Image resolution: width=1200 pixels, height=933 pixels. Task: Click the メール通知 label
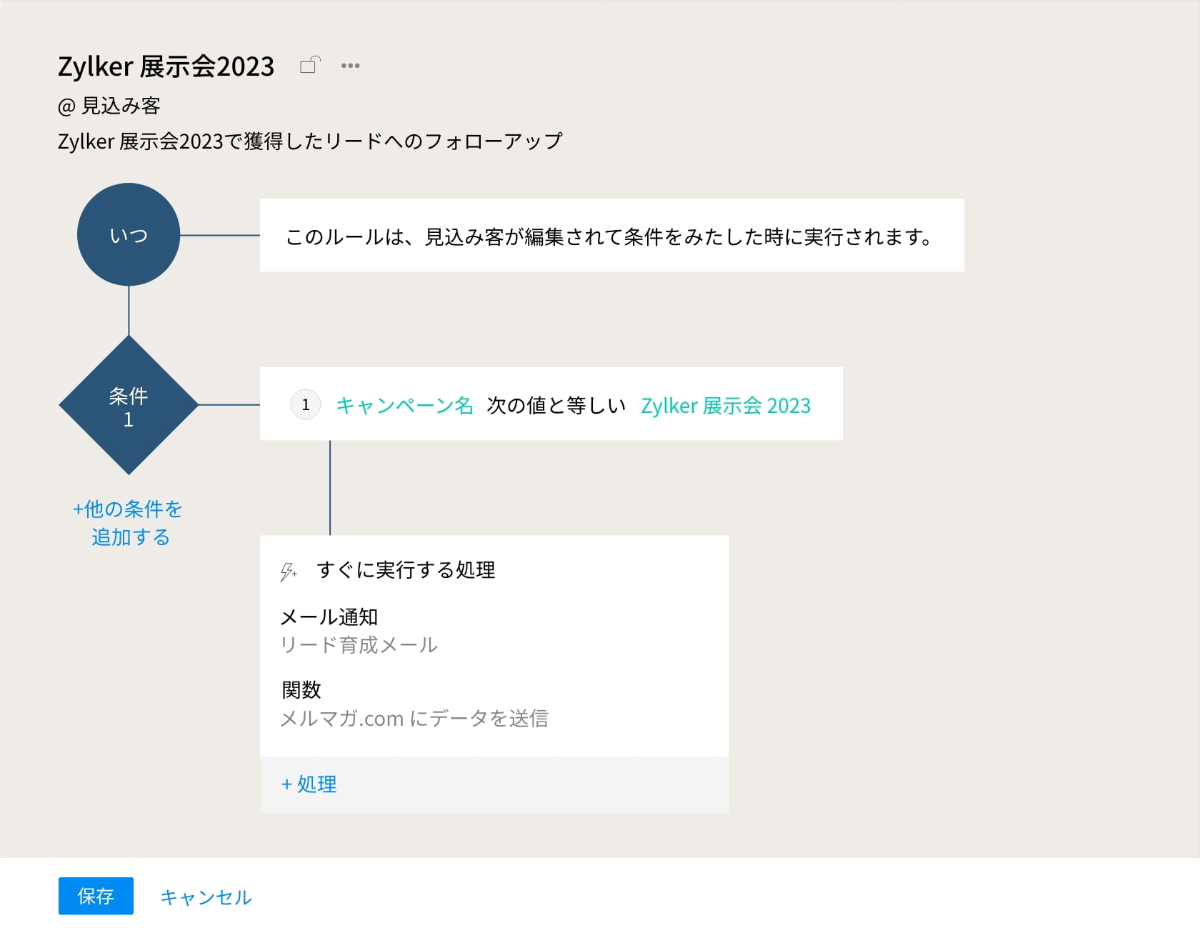click(x=329, y=617)
